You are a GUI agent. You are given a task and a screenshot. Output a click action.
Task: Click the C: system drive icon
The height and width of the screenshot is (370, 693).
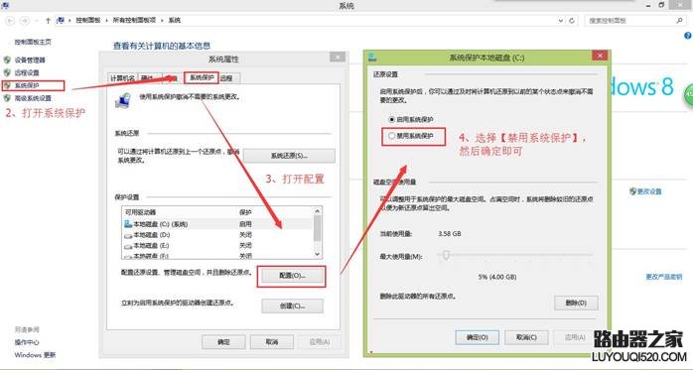point(128,224)
